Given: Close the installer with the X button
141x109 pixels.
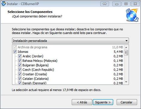Looking at the screenshot, I should click(135, 4).
